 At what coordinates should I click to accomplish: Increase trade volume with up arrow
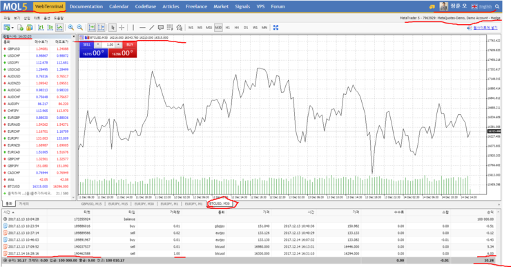(119, 45)
